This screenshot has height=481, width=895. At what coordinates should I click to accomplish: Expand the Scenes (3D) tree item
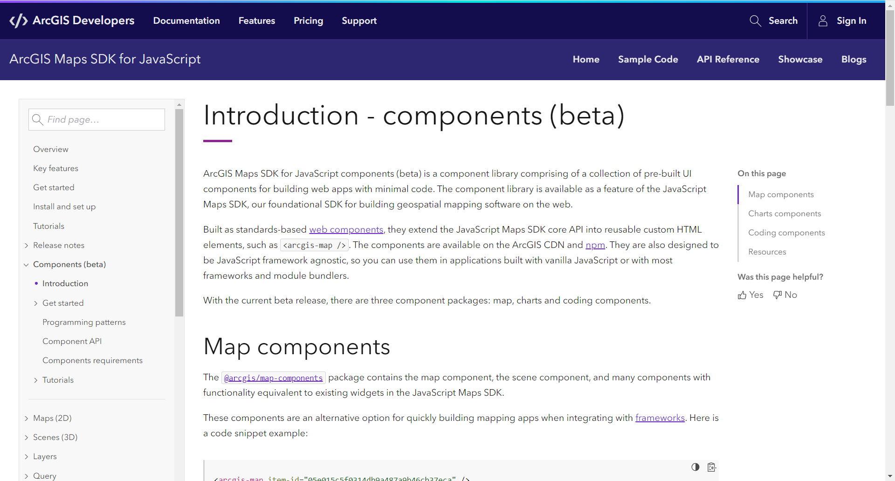click(27, 437)
